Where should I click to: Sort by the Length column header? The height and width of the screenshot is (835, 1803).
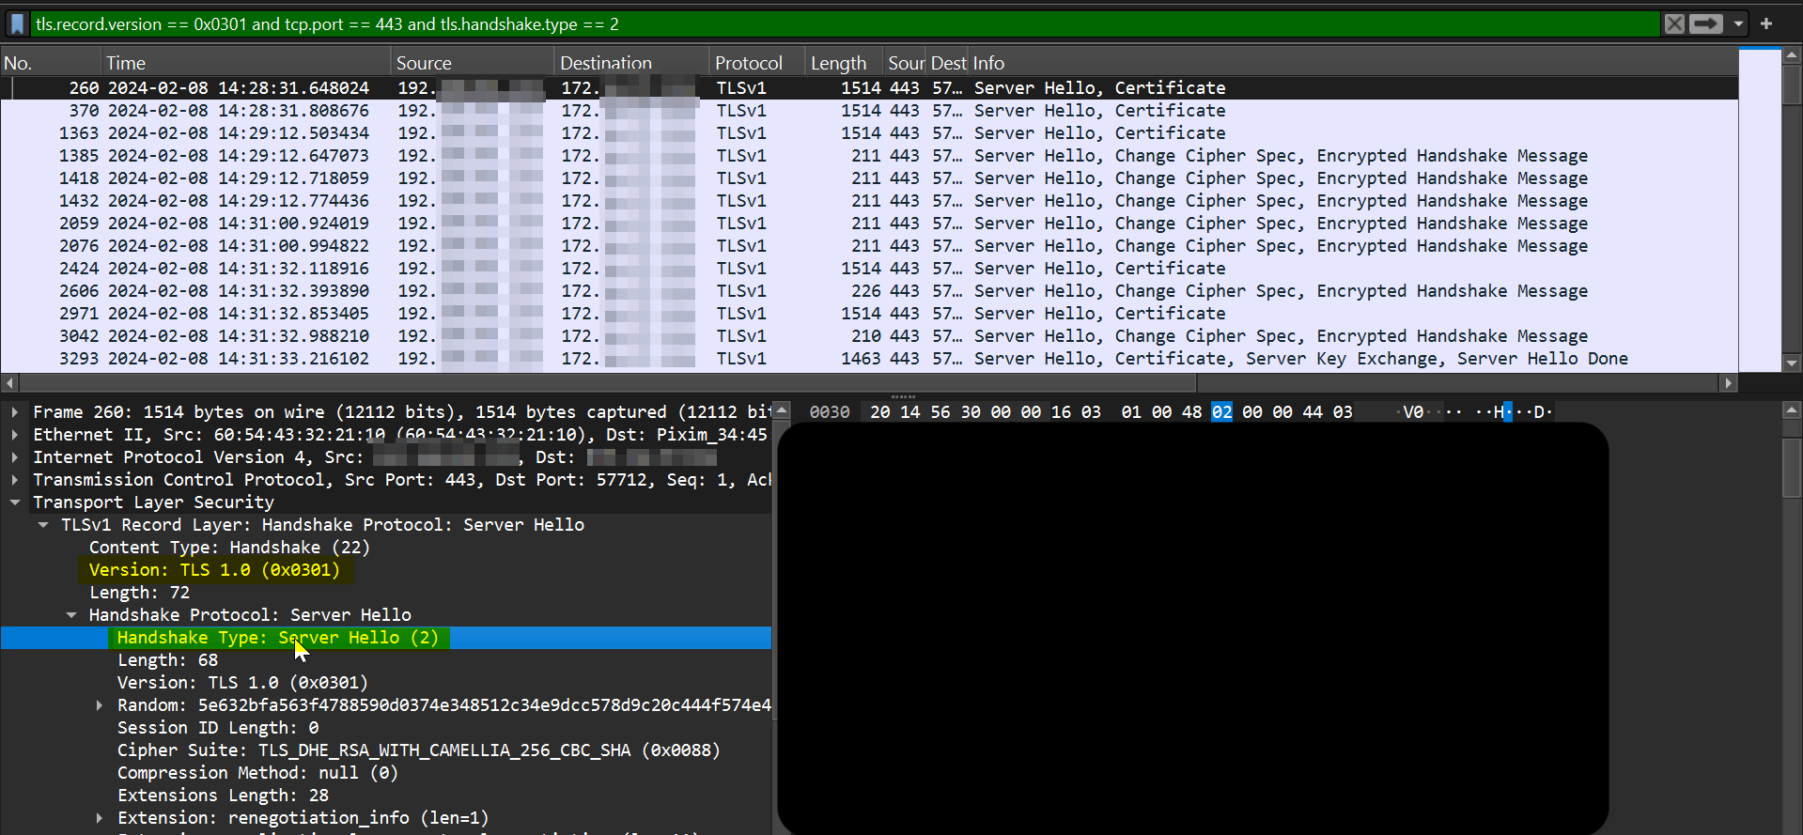click(844, 63)
